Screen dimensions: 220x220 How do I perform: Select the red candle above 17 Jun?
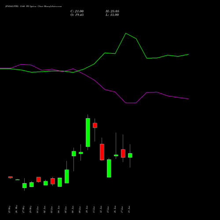123,154
